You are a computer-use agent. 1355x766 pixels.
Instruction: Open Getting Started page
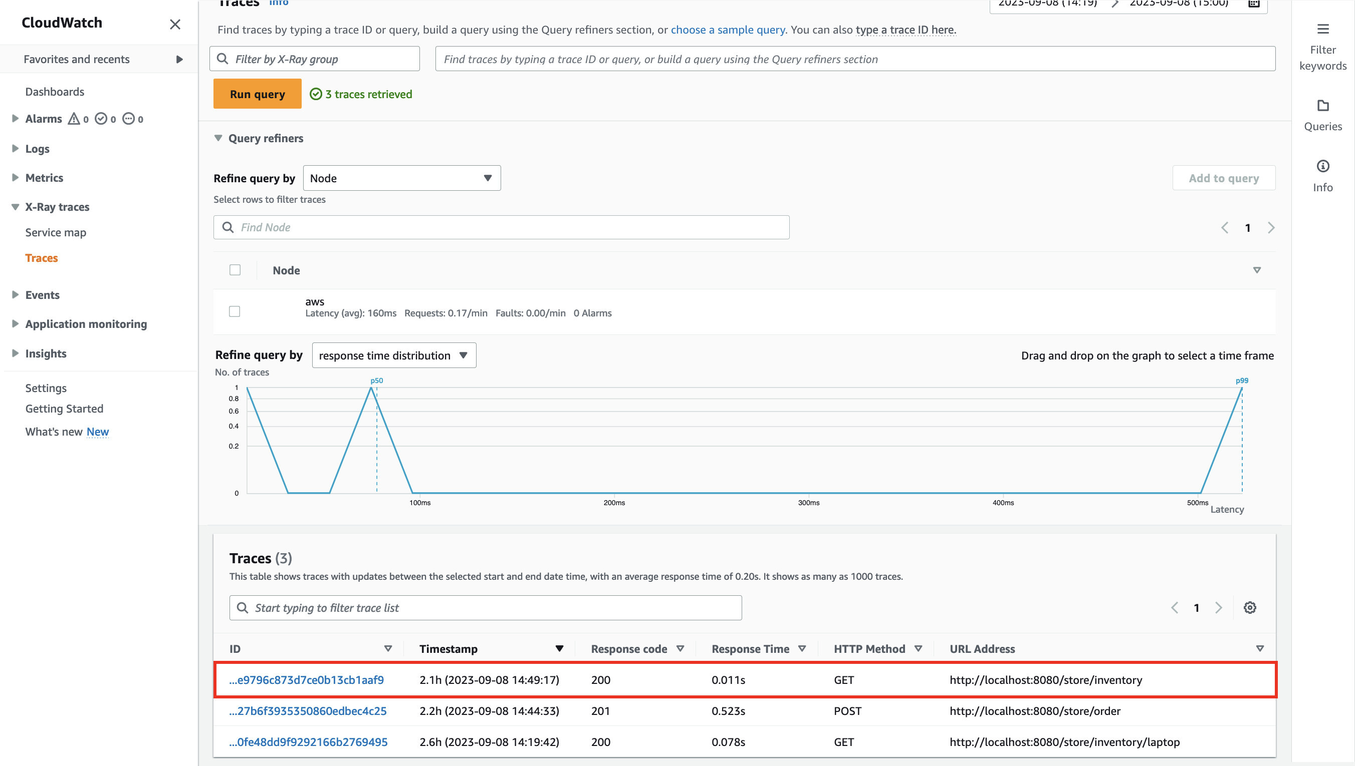64,409
